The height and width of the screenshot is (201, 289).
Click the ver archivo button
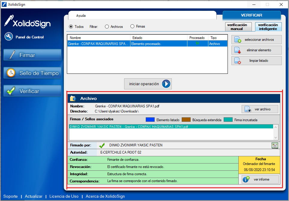(x=260, y=109)
